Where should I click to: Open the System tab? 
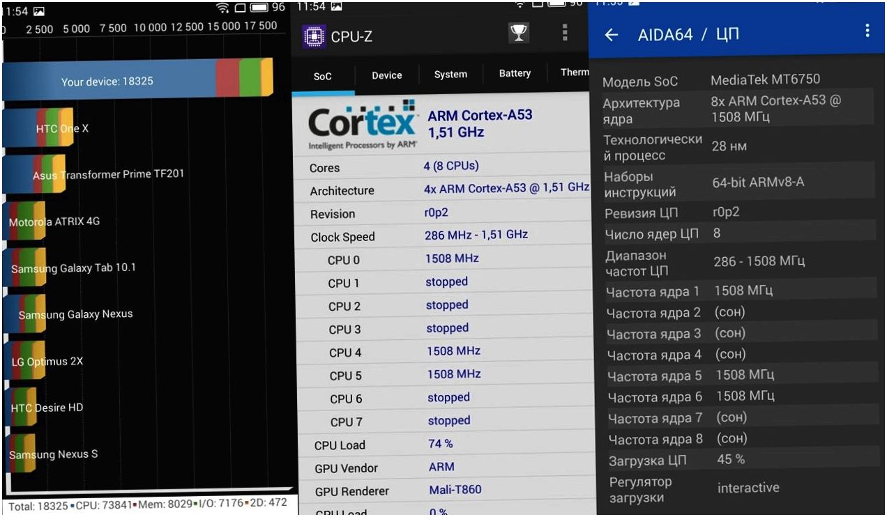(450, 75)
